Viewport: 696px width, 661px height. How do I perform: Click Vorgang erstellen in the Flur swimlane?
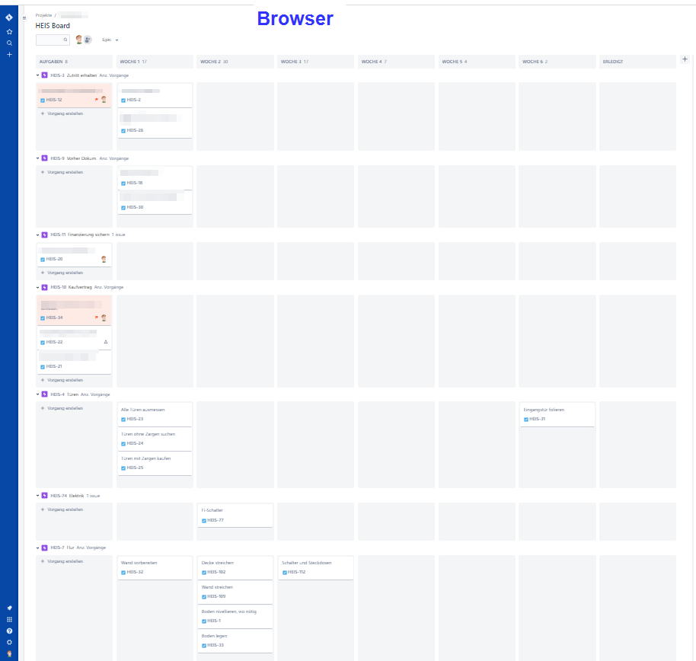pyautogui.click(x=62, y=561)
